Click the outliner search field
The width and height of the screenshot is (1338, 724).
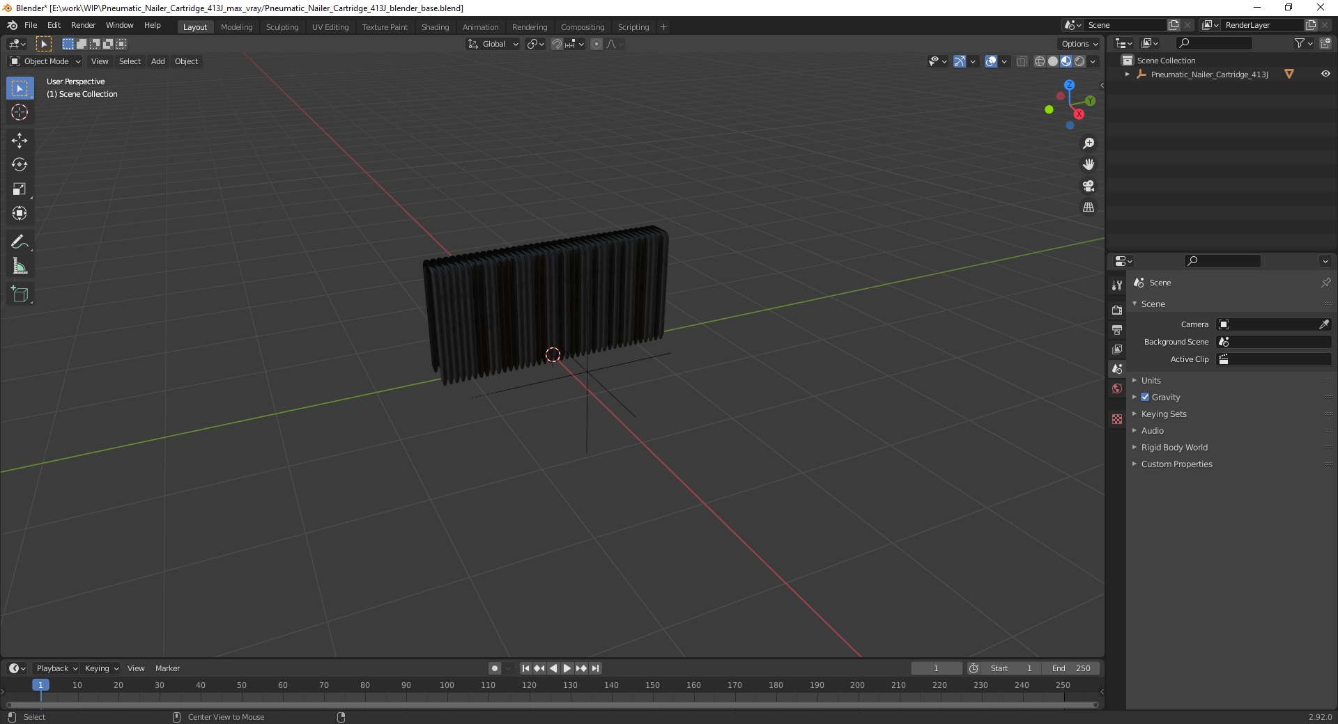coord(1214,43)
